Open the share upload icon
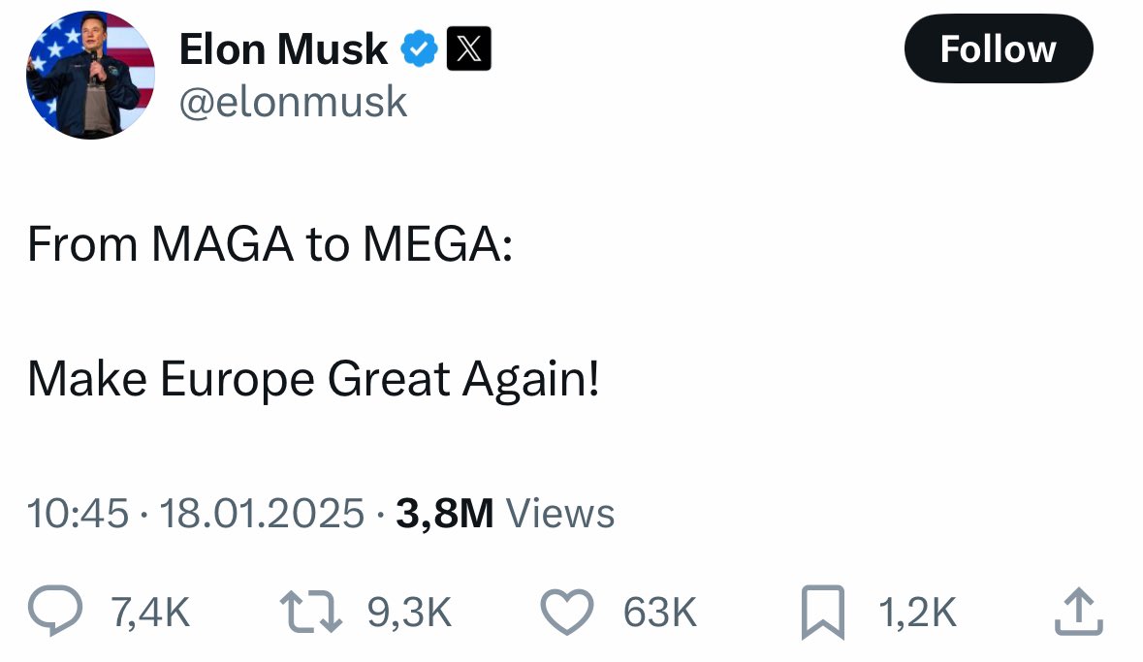 pos(1078,614)
